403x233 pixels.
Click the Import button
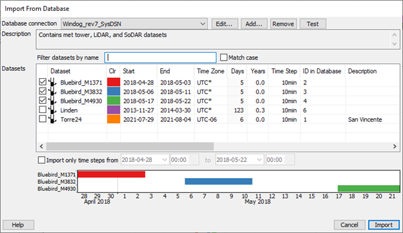[x=384, y=225]
